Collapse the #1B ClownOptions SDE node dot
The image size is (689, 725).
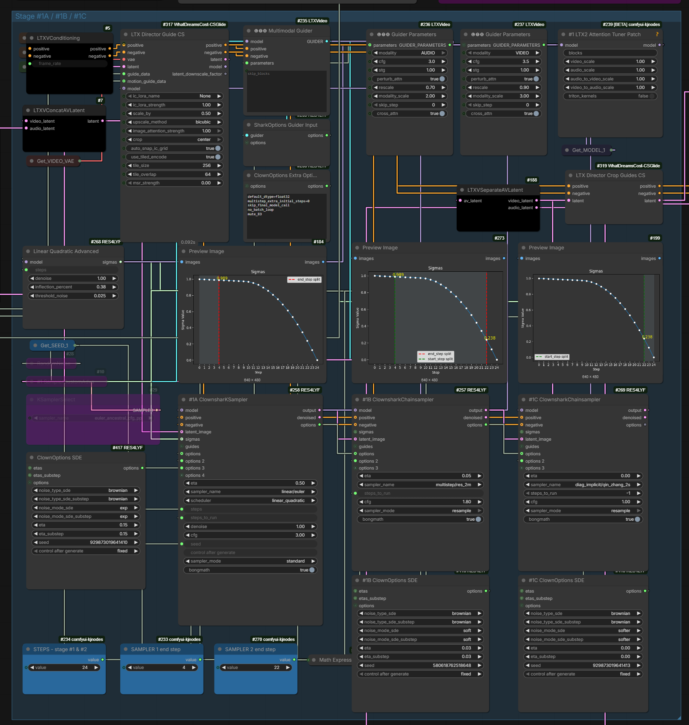point(357,580)
